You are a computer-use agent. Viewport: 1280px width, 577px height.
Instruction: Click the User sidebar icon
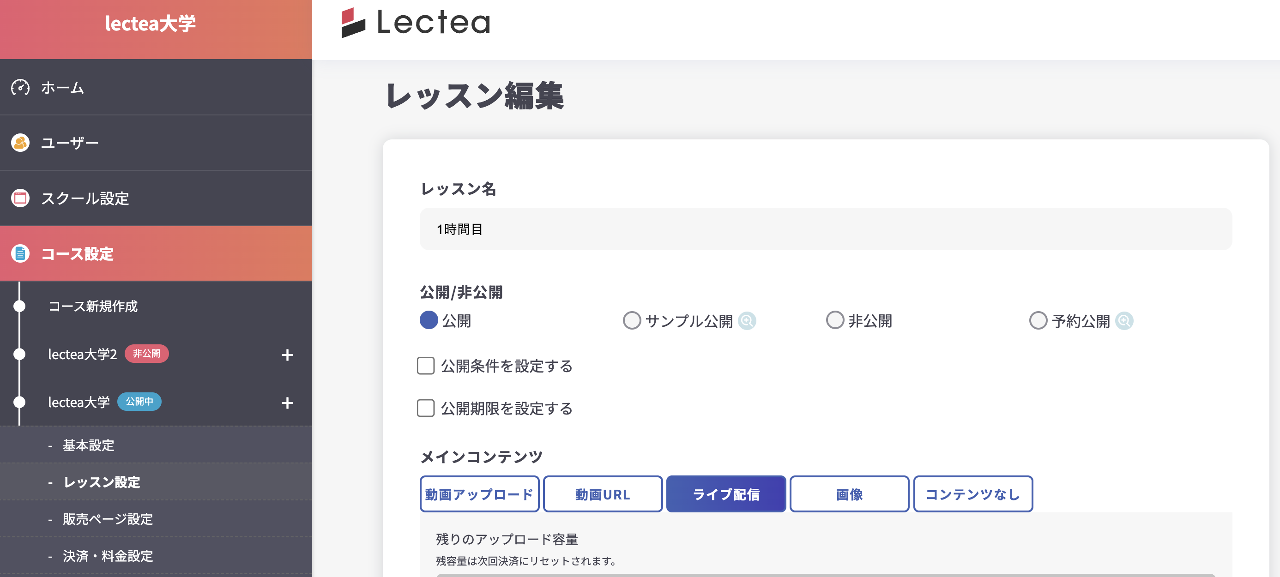pos(20,143)
